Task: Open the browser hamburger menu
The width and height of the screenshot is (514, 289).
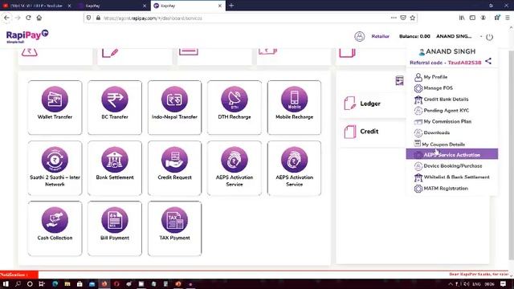Action: [x=508, y=18]
